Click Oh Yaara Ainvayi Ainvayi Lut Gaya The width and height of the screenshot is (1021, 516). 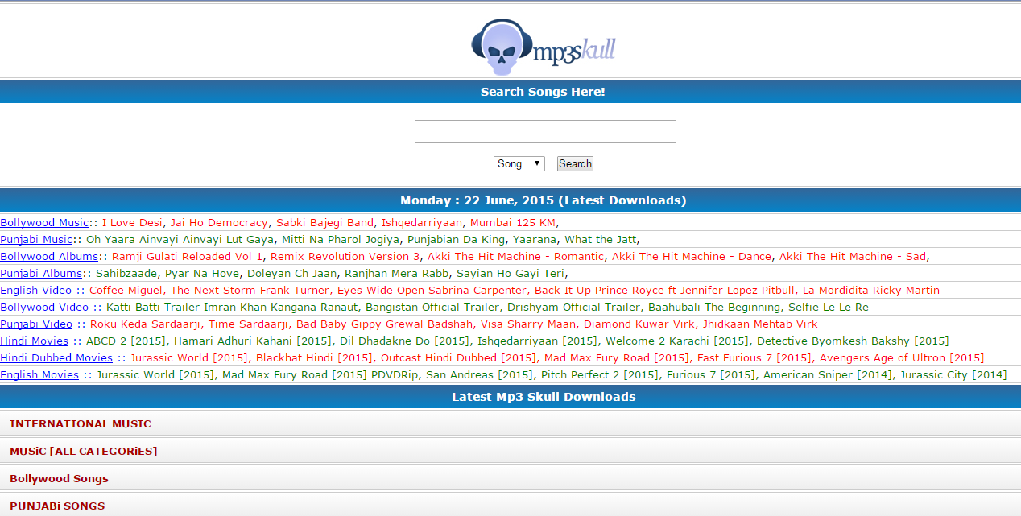pyautogui.click(x=180, y=239)
